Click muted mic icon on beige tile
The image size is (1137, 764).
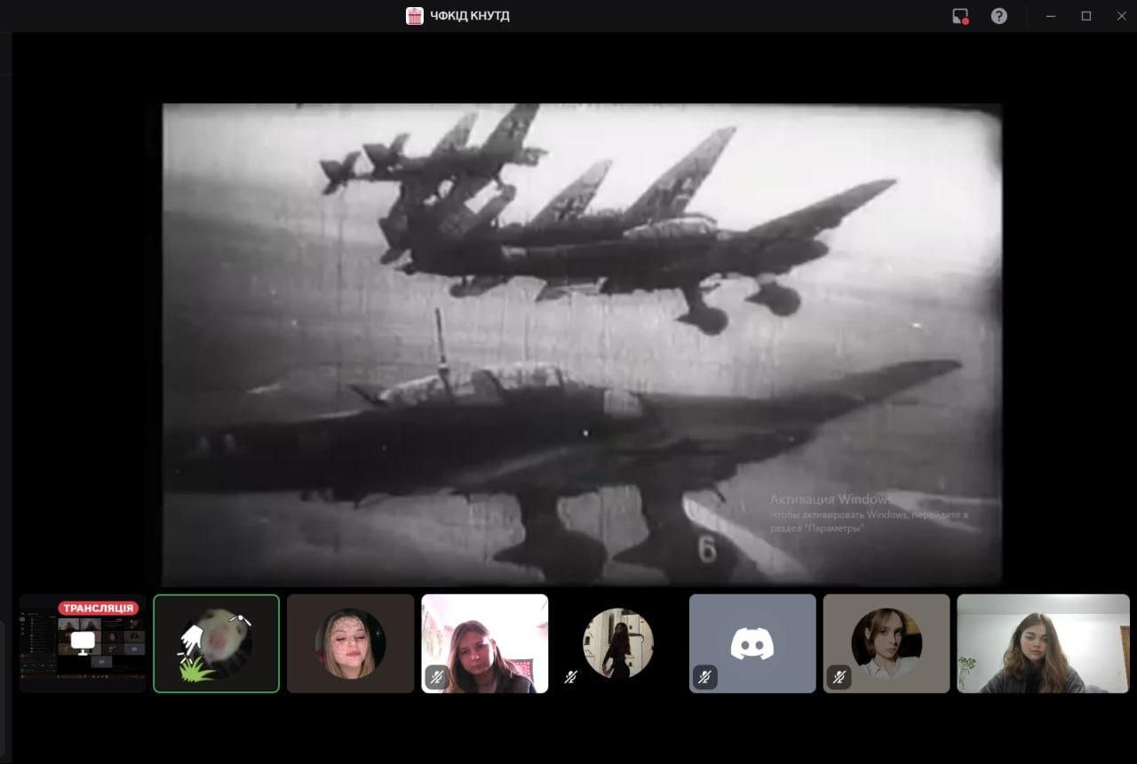tap(839, 678)
